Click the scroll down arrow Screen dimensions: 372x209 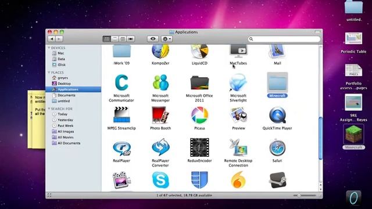(x=320, y=189)
